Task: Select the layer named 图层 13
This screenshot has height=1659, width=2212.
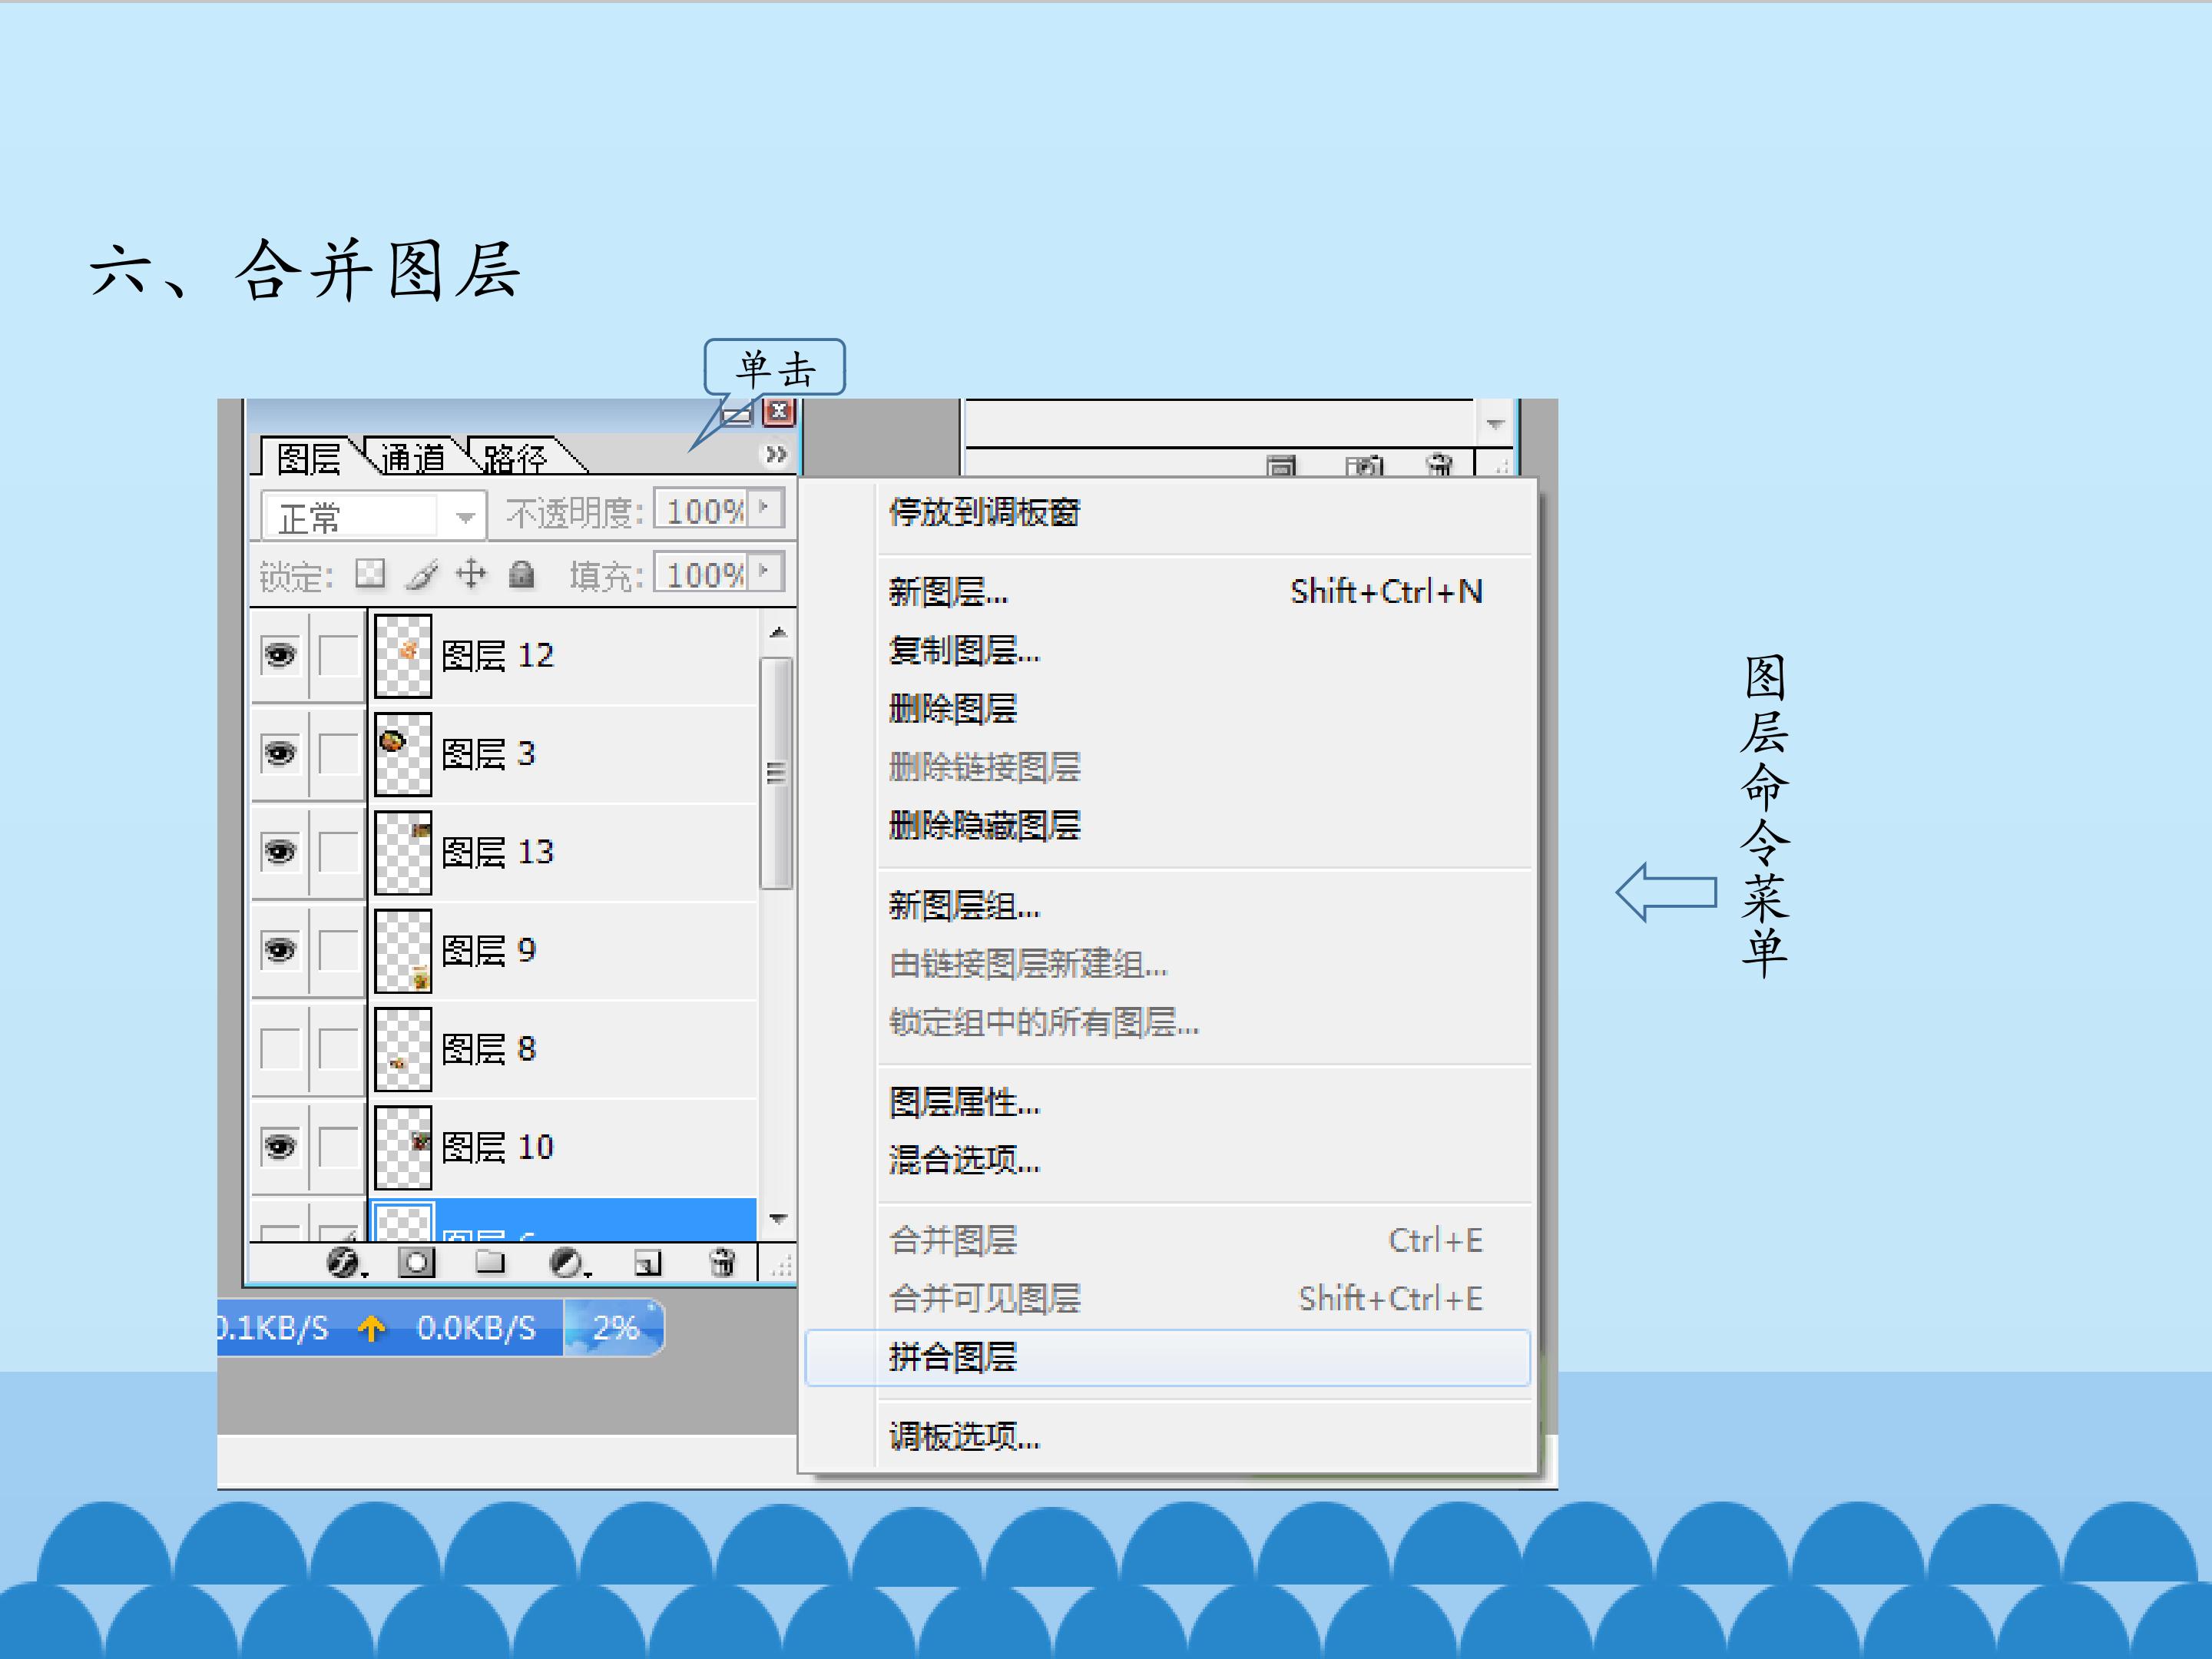Action: [563, 852]
